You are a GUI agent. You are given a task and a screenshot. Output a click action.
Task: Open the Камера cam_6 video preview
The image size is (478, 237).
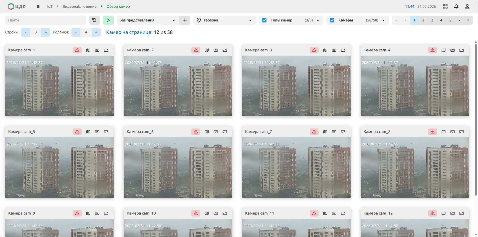pyautogui.click(x=178, y=168)
